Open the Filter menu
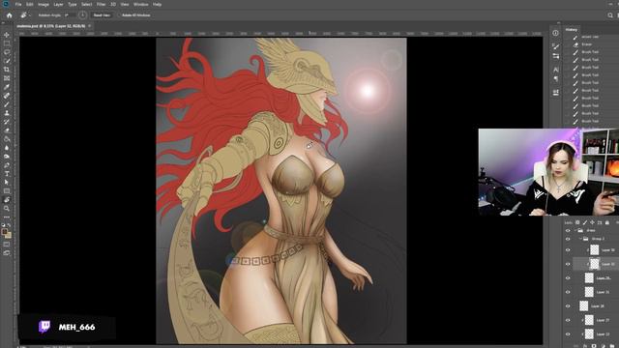 point(101,4)
